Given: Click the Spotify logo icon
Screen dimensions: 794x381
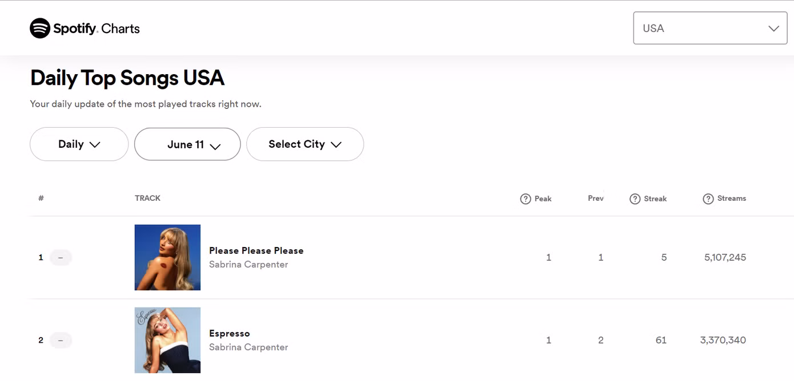Looking at the screenshot, I should coord(40,28).
